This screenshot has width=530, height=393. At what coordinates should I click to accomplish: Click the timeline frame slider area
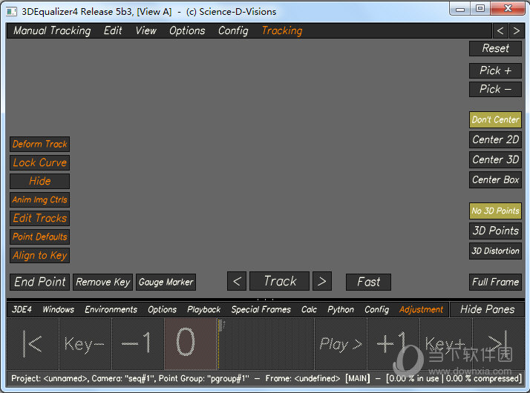[266, 343]
